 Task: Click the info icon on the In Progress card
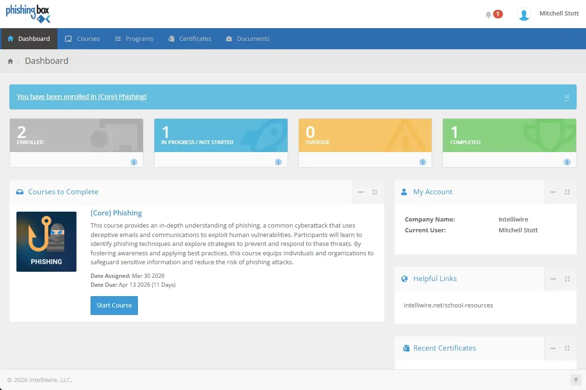tap(278, 162)
